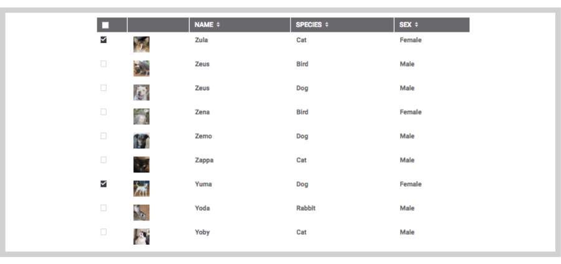The width and height of the screenshot is (561, 264).
Task: Open Zappa's cat photo thumbnail
Action: pyautogui.click(x=141, y=164)
